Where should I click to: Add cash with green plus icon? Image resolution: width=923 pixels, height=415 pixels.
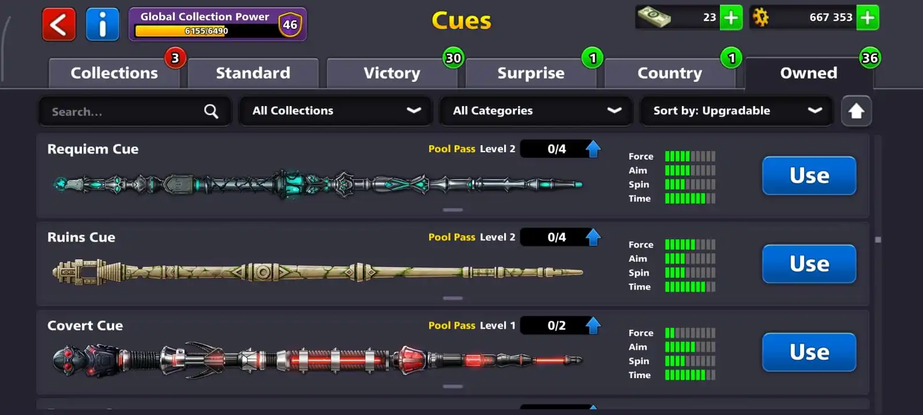[731, 17]
